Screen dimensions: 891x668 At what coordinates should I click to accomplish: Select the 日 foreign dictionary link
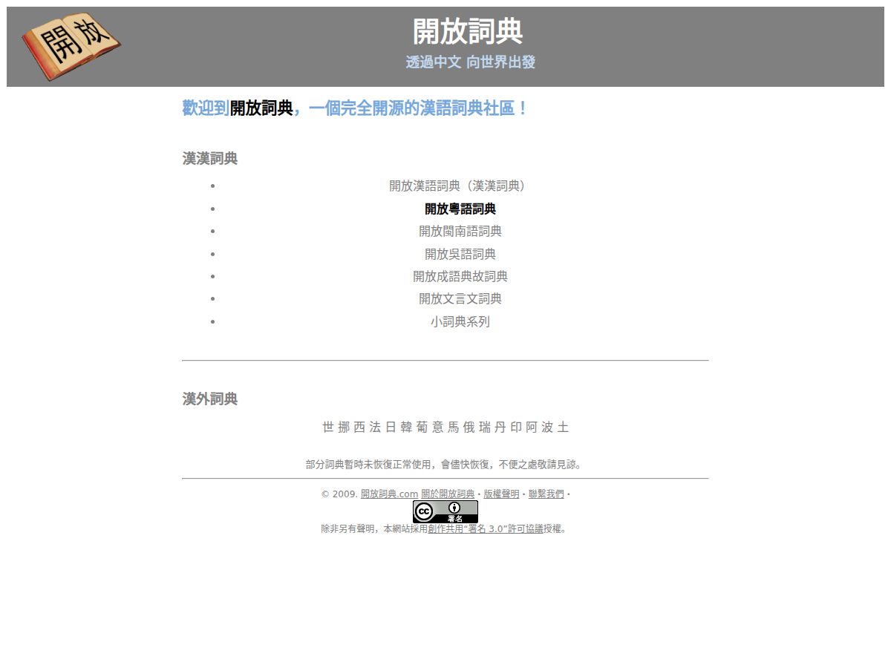(x=391, y=427)
